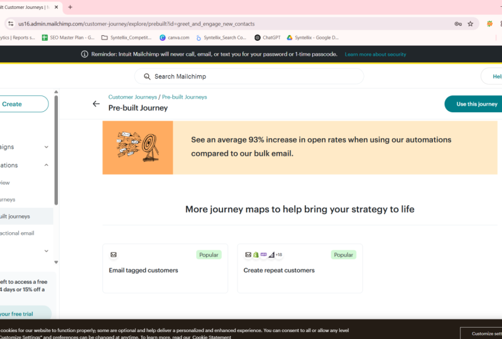Open the Pre-built Journeys breadcrumb link
This screenshot has width=502, height=339.
point(185,97)
